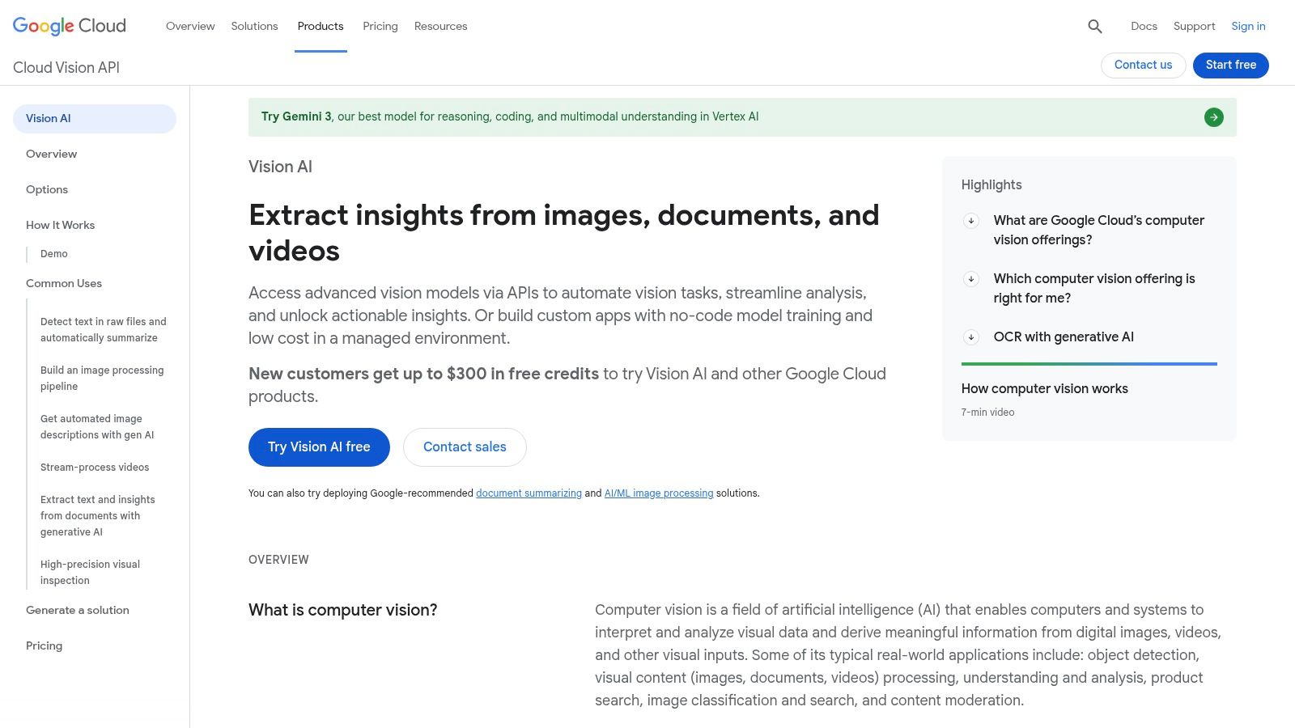The image size is (1295, 728).
Task: Click the gradient progress bar under highlights
Action: pos(1088,364)
